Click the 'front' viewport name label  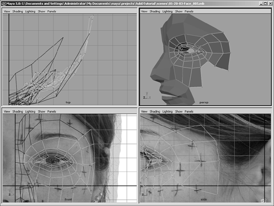(x=68, y=199)
